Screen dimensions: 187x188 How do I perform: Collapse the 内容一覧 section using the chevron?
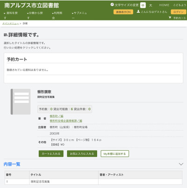[181, 164]
